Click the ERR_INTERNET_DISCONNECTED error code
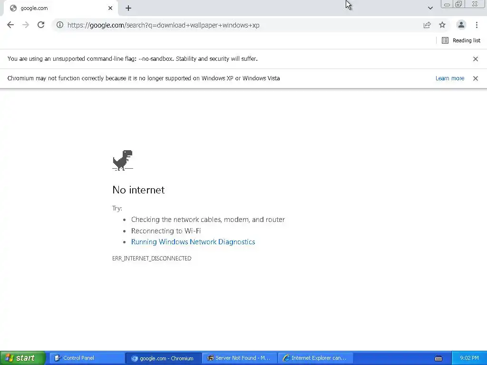The image size is (487, 365). [152, 258]
